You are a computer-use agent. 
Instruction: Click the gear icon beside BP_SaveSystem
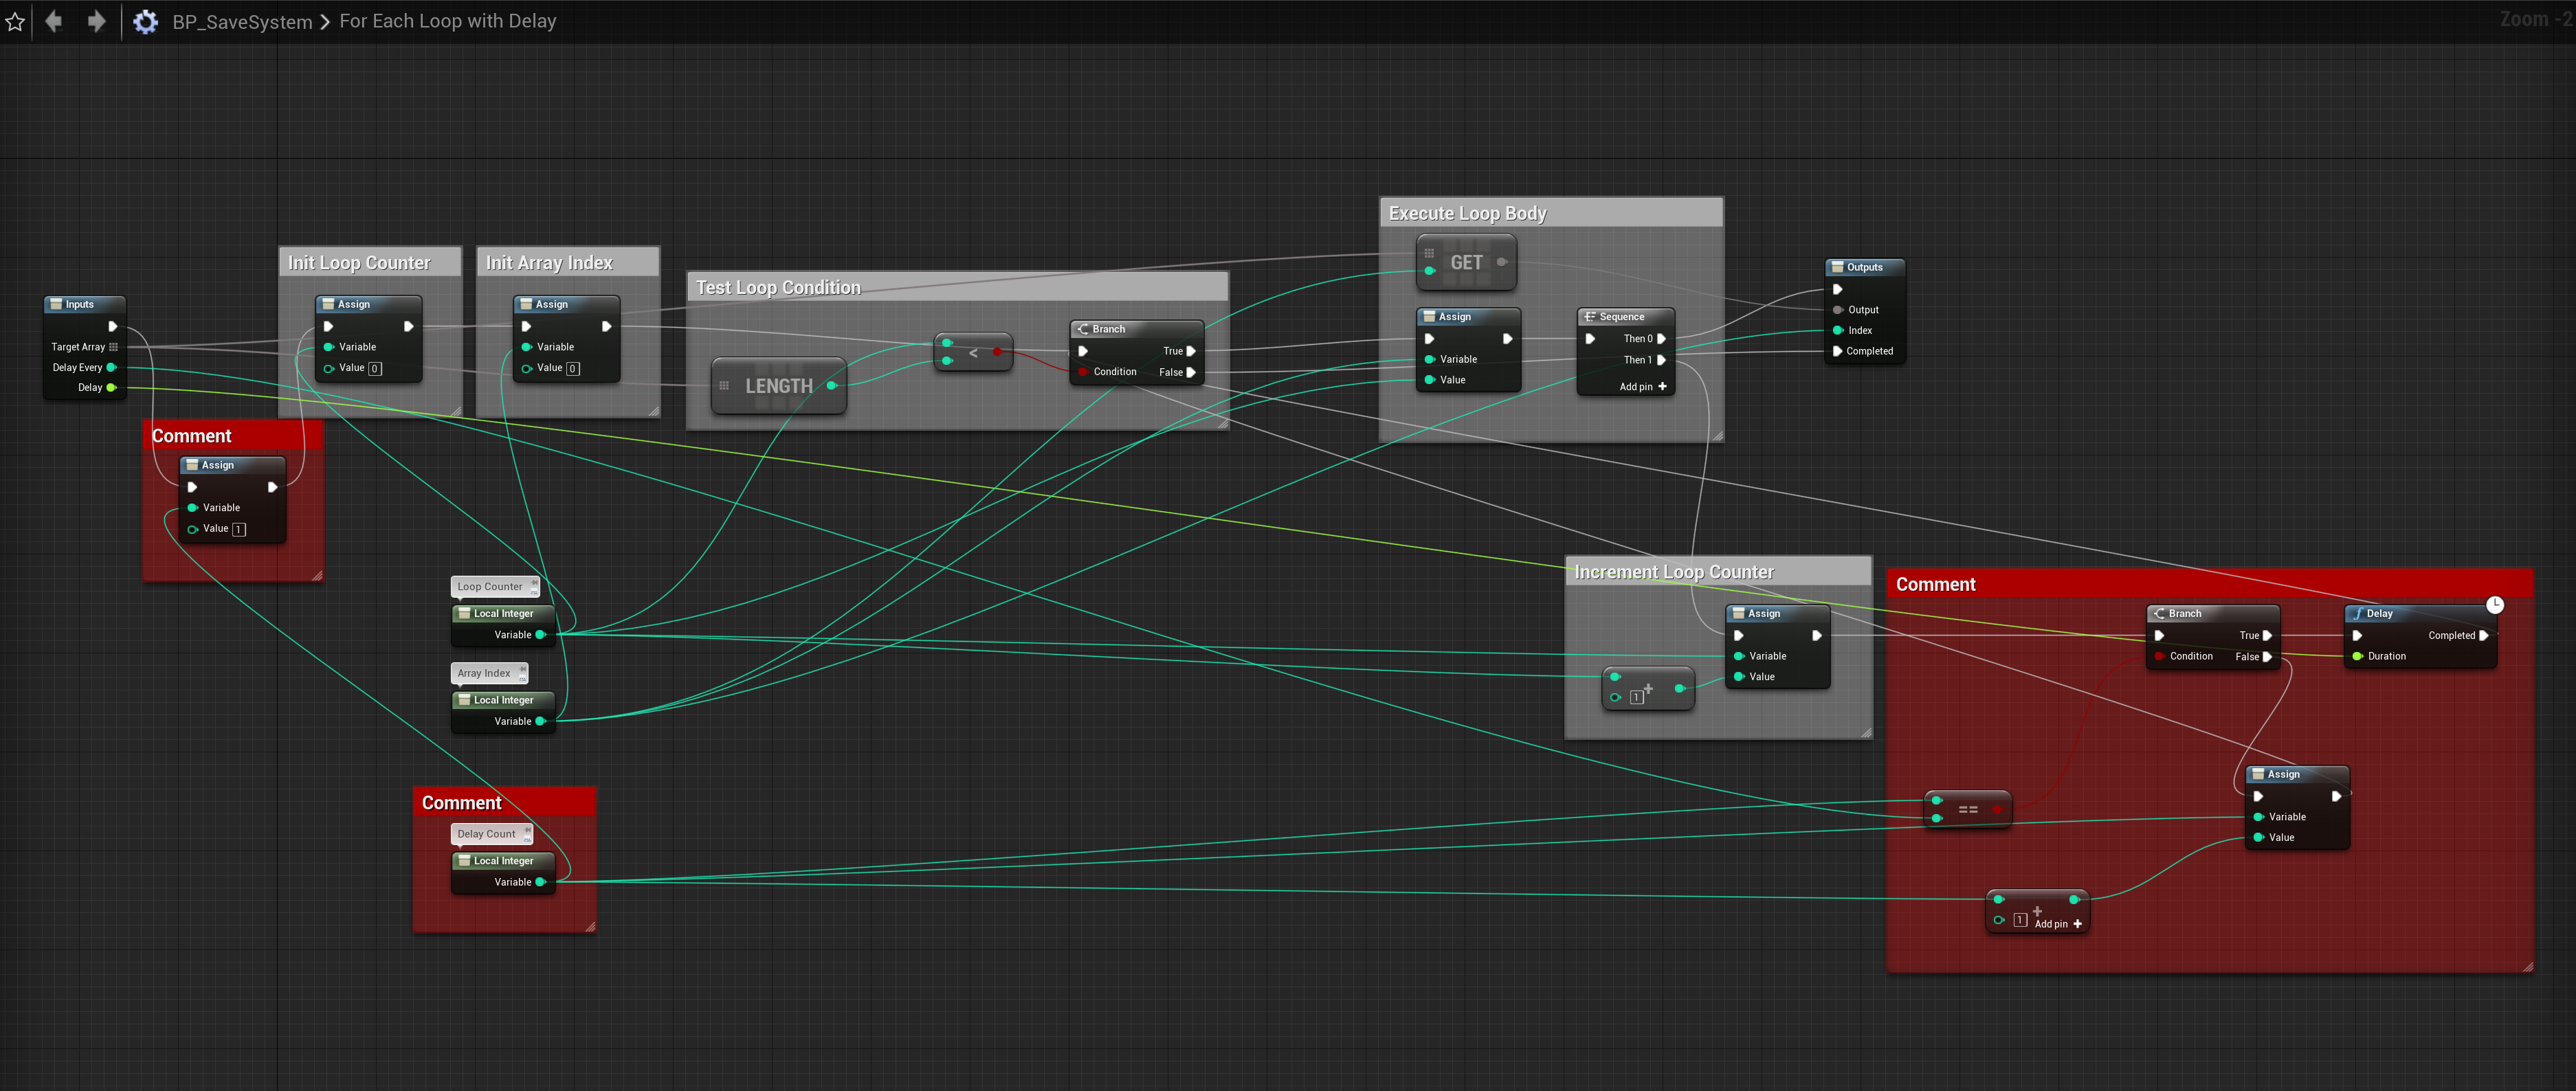click(146, 21)
